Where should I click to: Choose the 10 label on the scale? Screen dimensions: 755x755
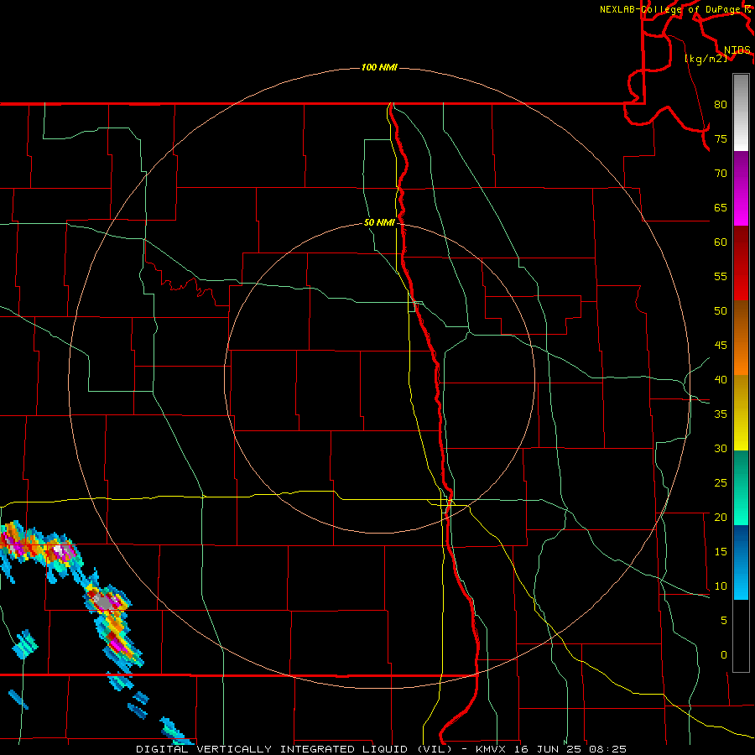pyautogui.click(x=721, y=586)
